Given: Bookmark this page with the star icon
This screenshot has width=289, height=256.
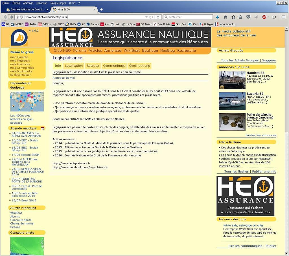Looking at the screenshot, I should coord(233,17).
